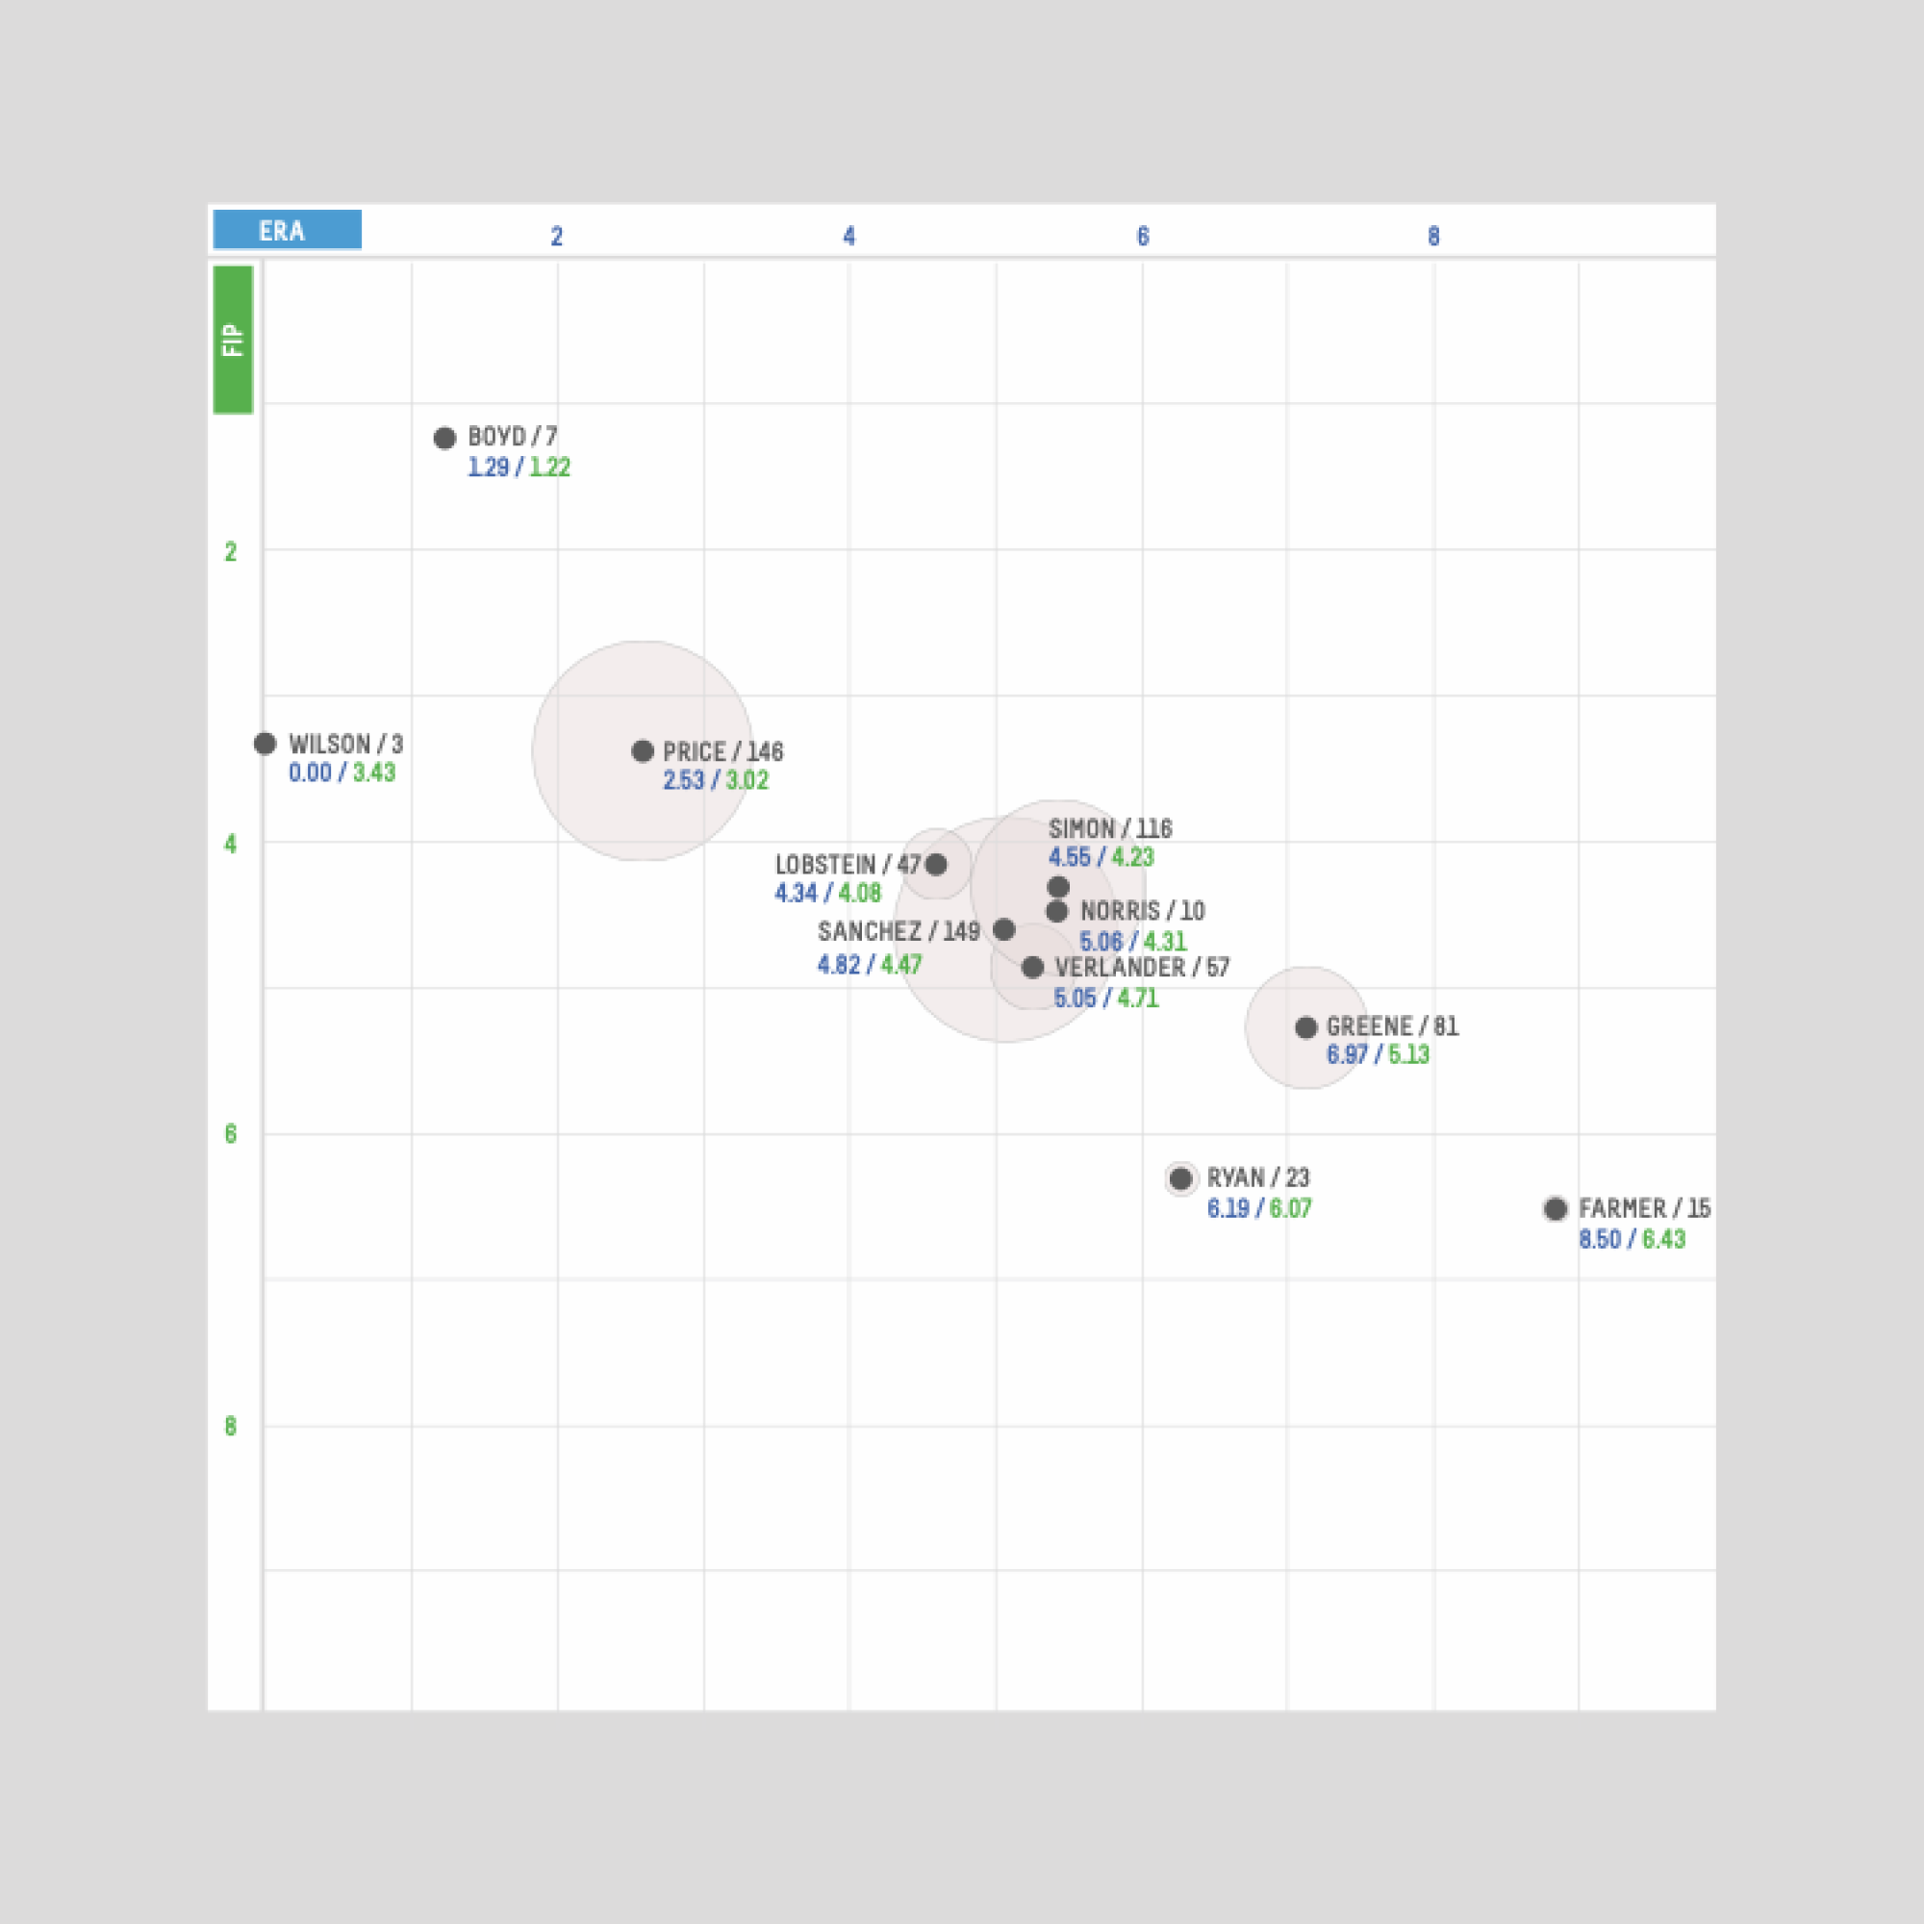Click FIP axis tick label 2
Image resolution: width=1924 pixels, height=1924 pixels.
coord(231,553)
